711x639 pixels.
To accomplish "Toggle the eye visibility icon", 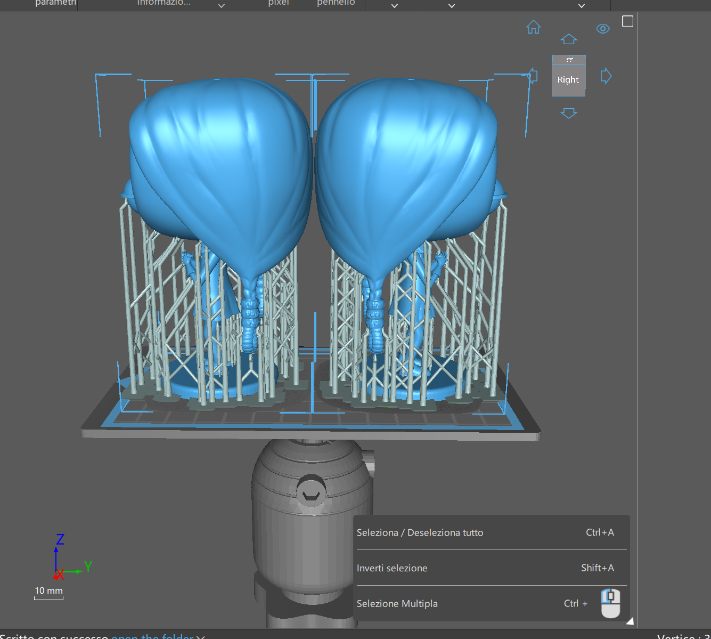I will point(603,29).
